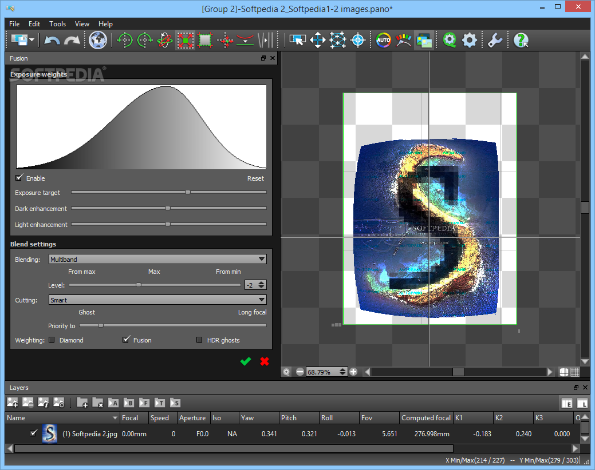Click the zoom in plus button
The image size is (595, 470).
(353, 372)
